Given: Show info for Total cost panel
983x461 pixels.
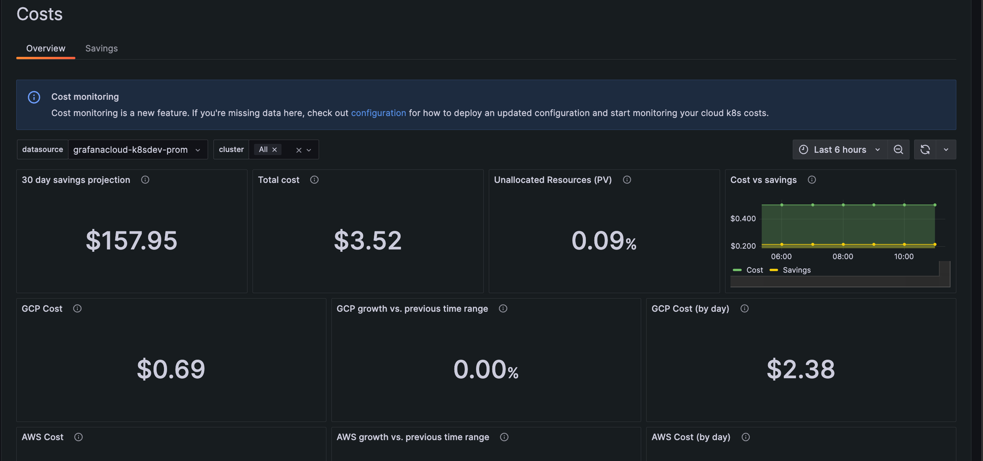Looking at the screenshot, I should coord(314,180).
